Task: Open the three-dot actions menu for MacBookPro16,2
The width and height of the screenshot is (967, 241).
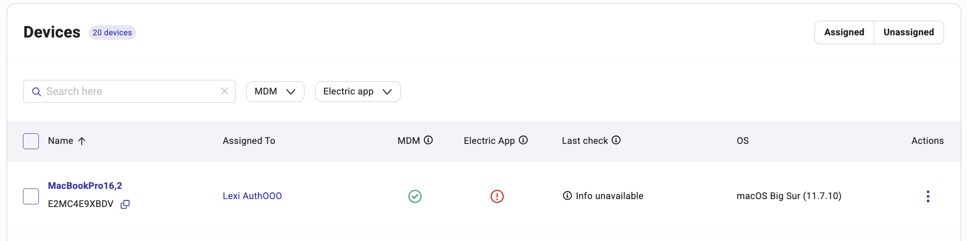Action: point(928,196)
